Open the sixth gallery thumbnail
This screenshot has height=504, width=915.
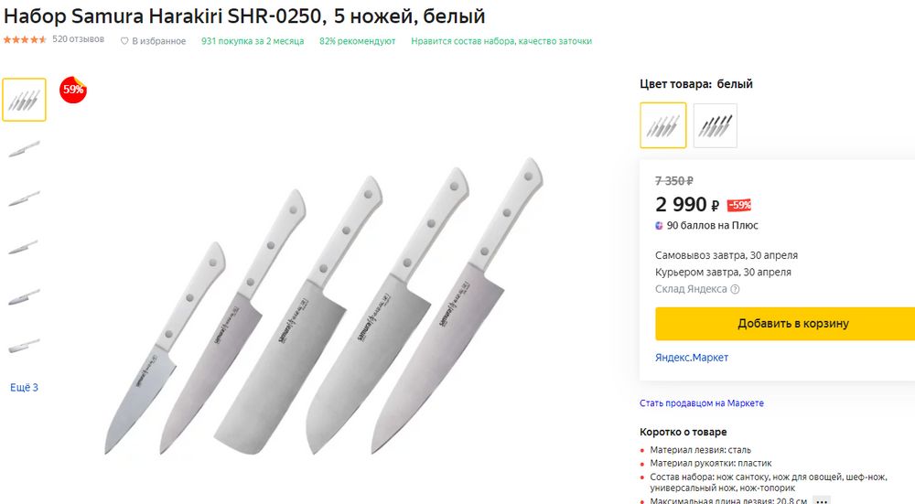click(x=24, y=346)
